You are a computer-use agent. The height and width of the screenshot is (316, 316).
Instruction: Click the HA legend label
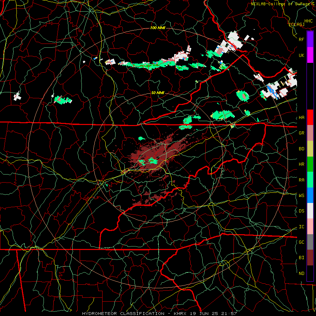point(302,118)
